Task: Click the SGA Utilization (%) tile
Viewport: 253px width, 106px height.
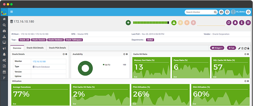Action: click(220, 95)
